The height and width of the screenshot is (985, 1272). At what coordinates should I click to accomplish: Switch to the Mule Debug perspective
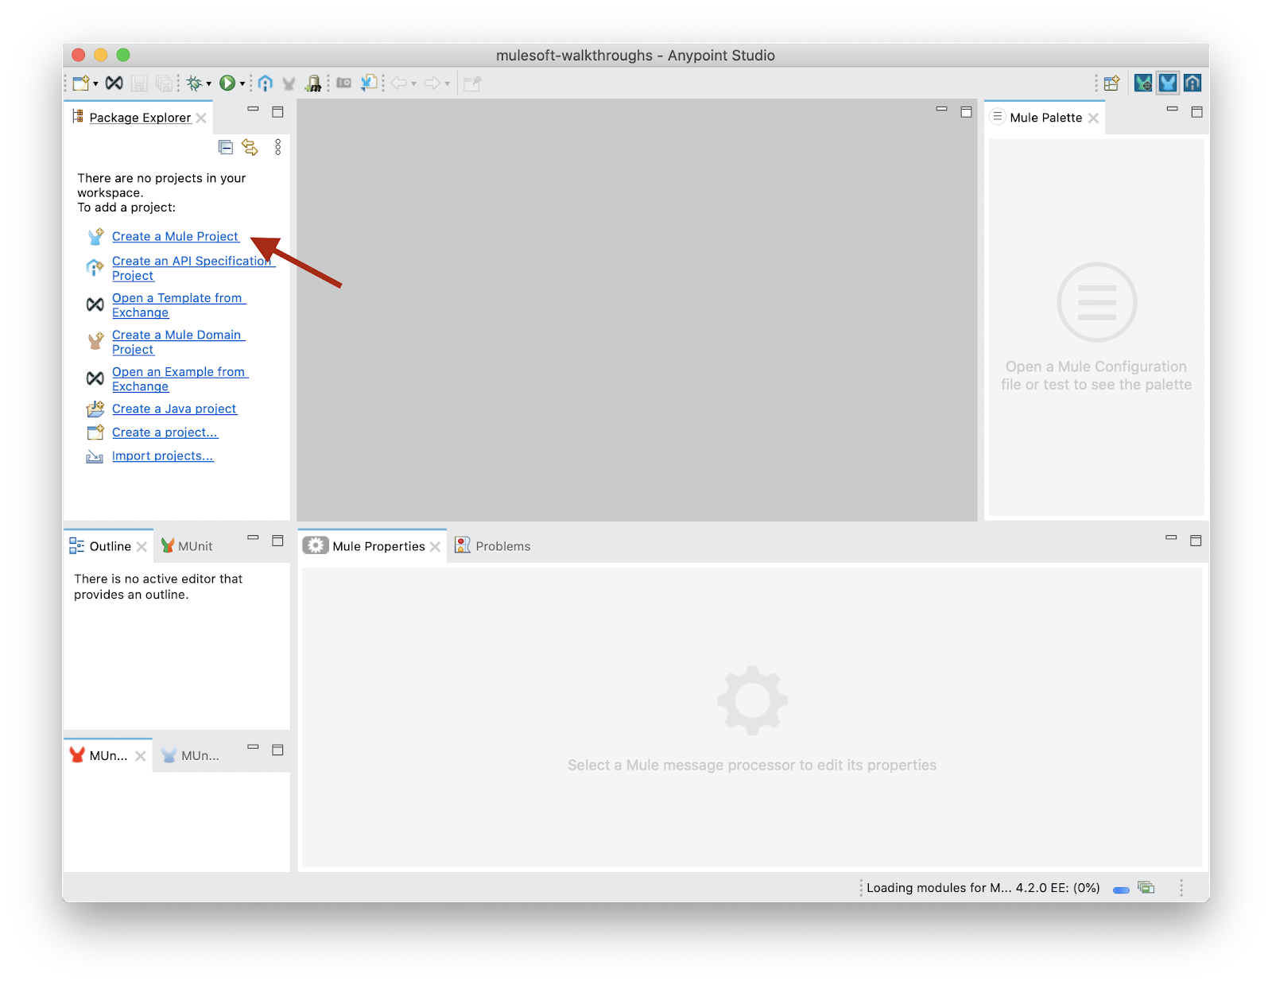pyautogui.click(x=1143, y=83)
